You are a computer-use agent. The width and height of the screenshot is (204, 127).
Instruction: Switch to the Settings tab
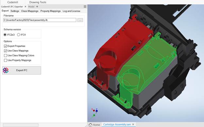(x=15, y=11)
